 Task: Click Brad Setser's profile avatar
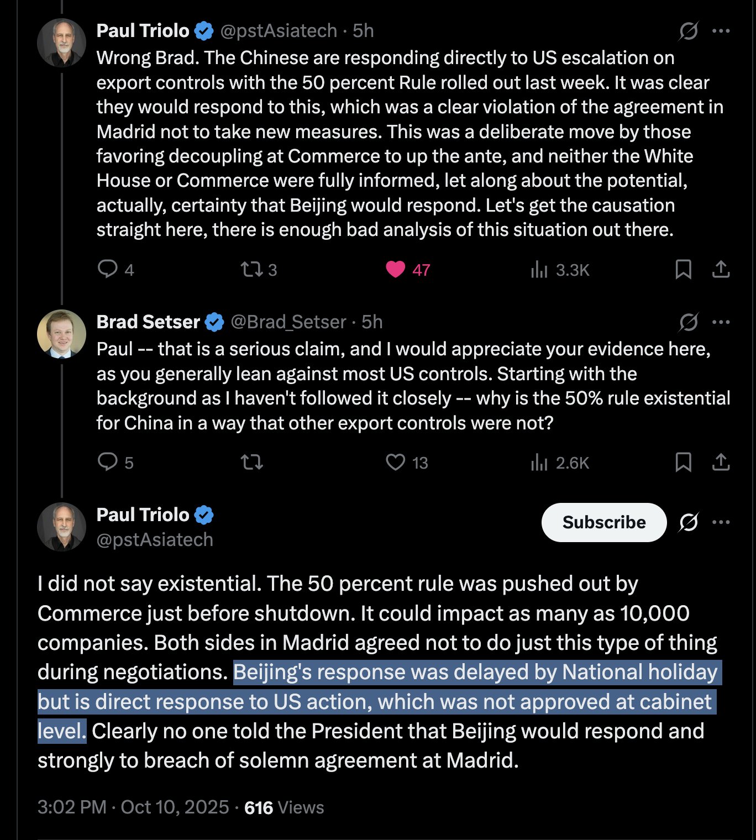pos(61,334)
